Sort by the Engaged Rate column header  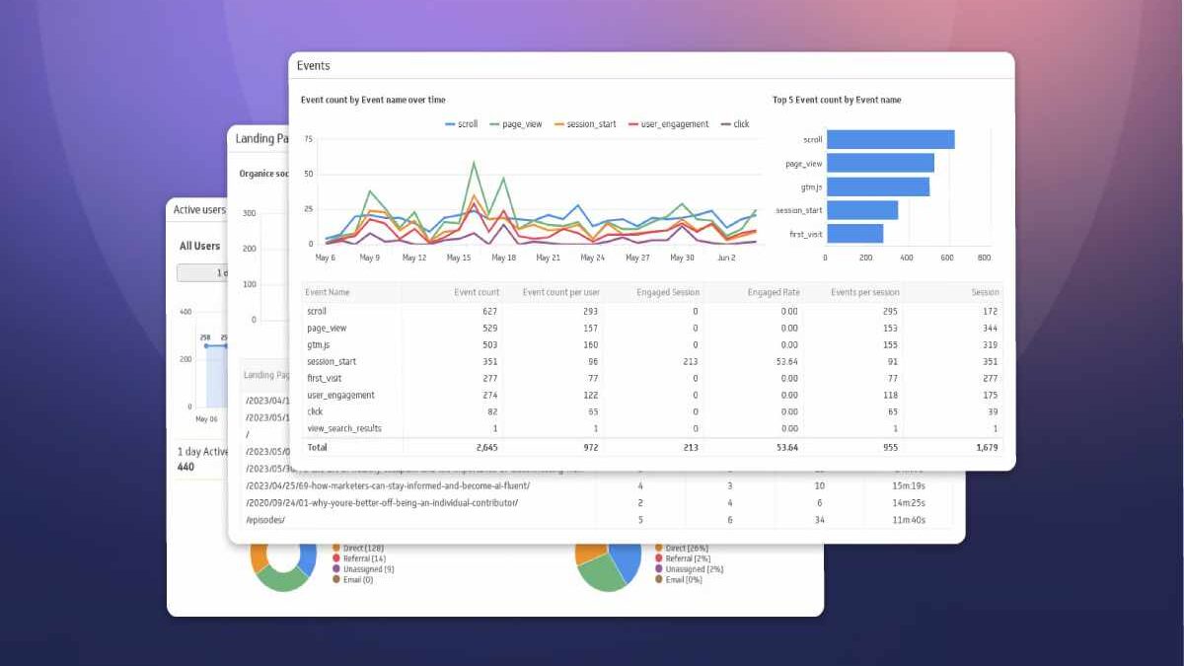[775, 292]
